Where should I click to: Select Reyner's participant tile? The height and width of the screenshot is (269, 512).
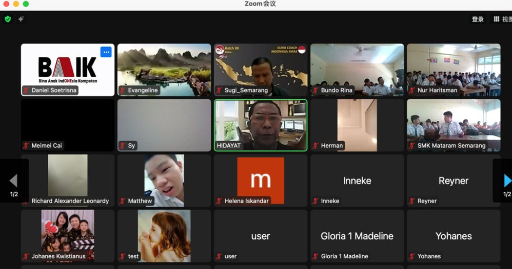tap(454, 181)
